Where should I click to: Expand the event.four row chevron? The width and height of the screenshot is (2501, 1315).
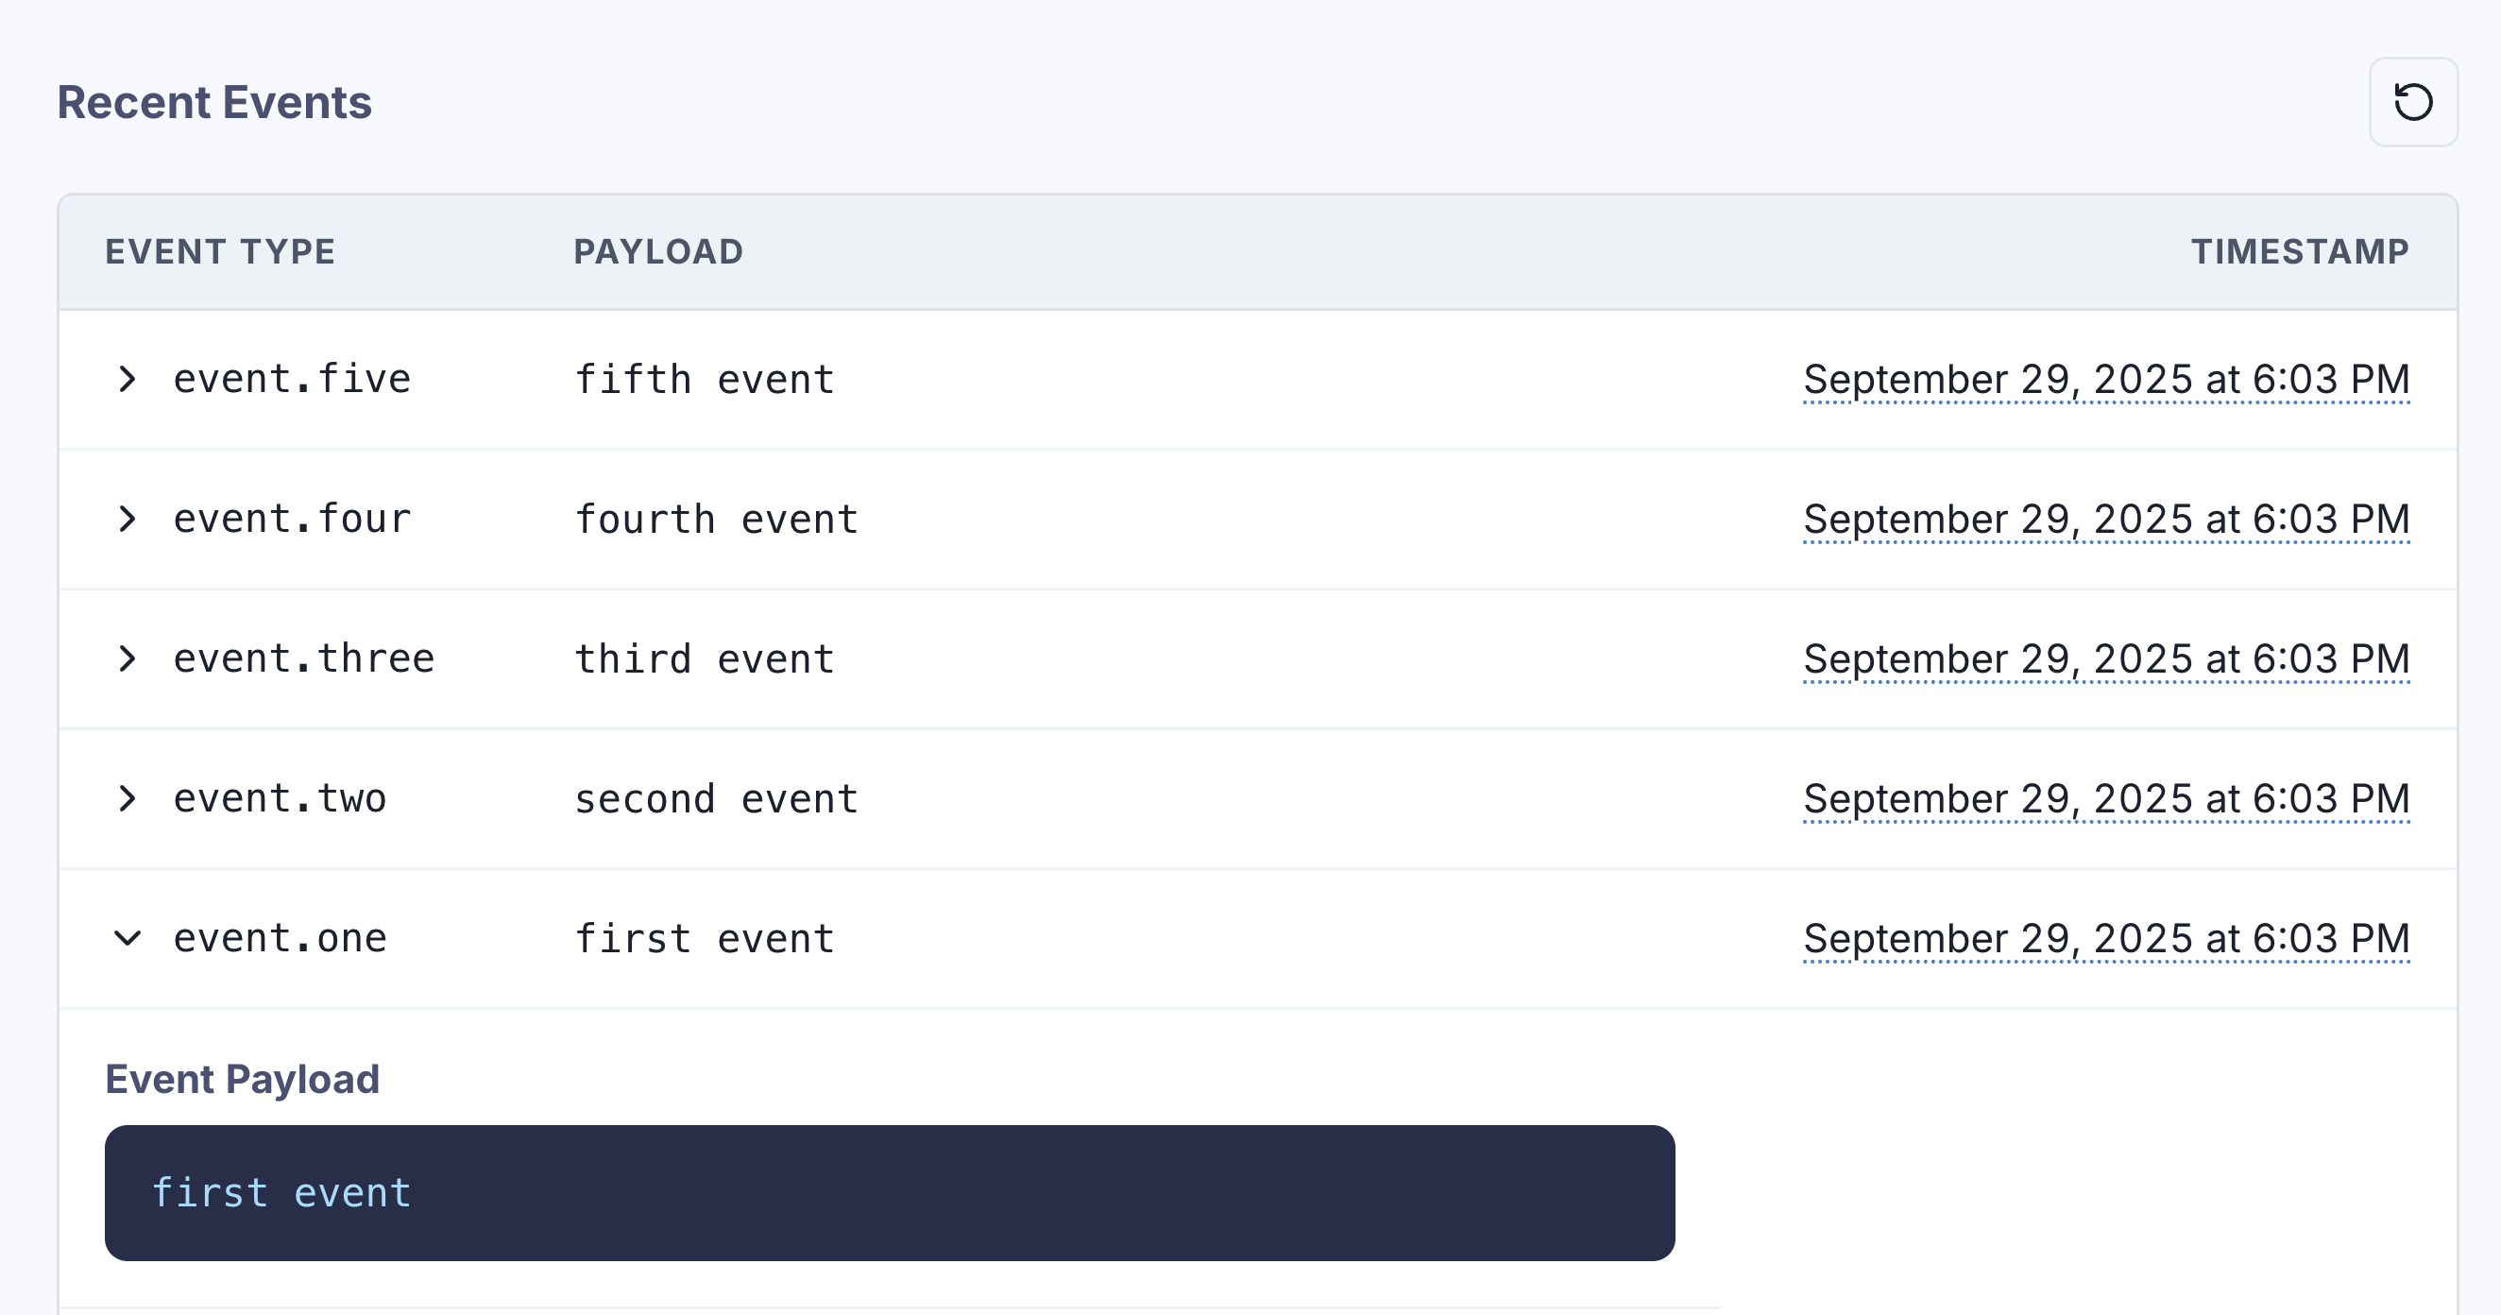[128, 519]
